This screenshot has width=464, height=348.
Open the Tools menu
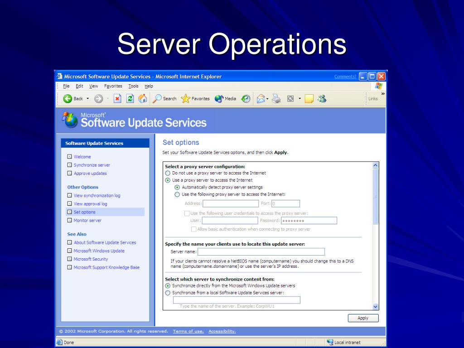[x=134, y=86]
